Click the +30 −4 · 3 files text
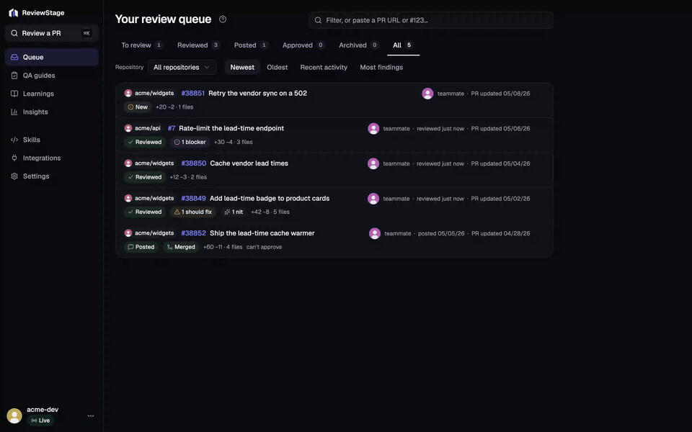Image resolution: width=692 pixels, height=432 pixels. 233,142
